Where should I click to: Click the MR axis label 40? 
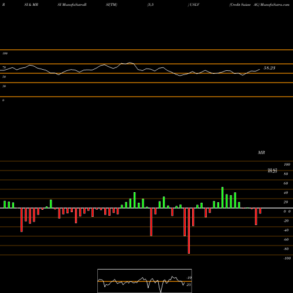(286, 193)
